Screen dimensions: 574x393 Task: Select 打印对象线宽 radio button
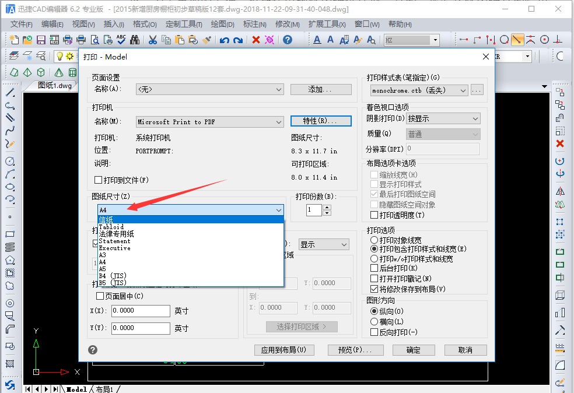click(374, 240)
